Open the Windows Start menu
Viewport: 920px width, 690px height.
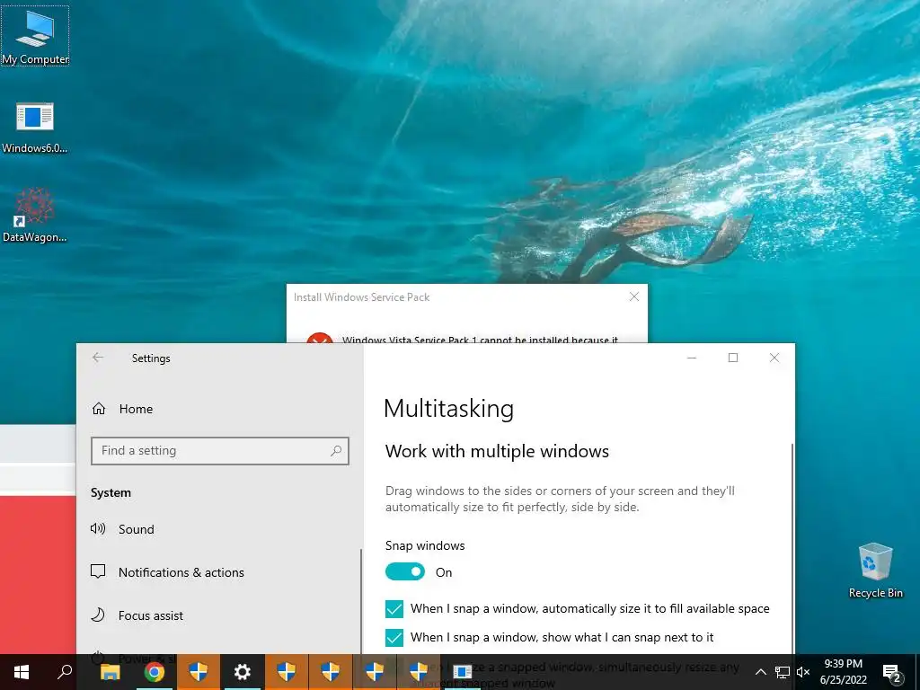coord(22,672)
